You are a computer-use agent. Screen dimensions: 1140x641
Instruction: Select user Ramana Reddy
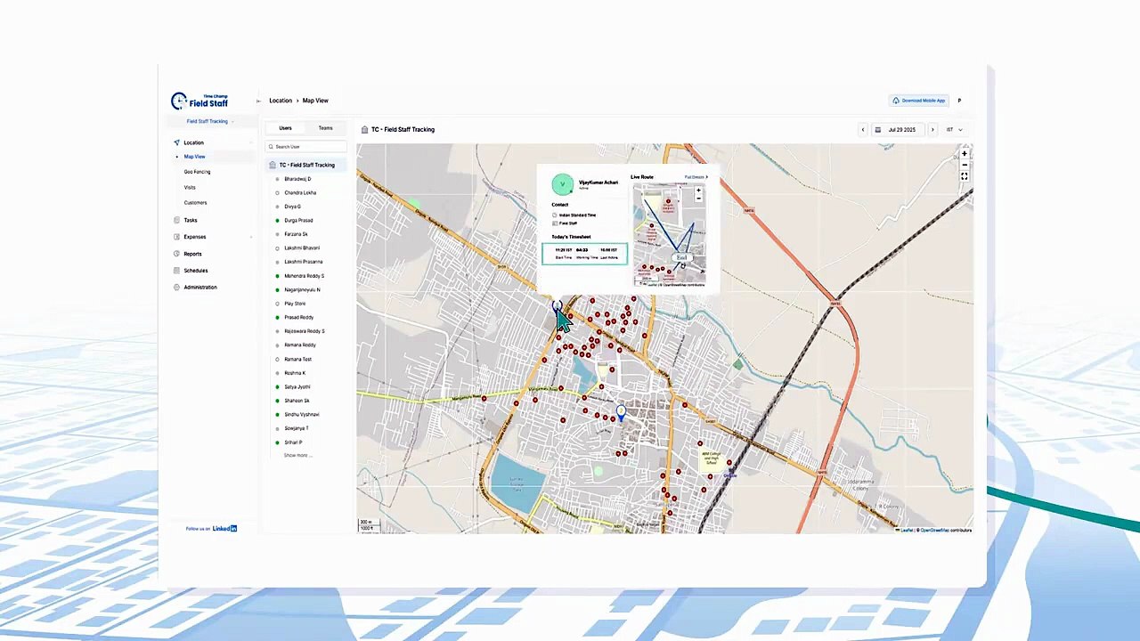(300, 345)
